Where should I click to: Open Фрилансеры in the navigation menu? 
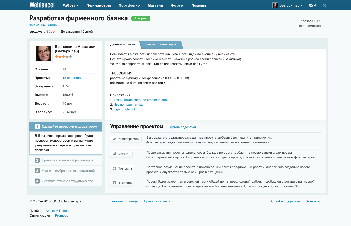(99, 5)
